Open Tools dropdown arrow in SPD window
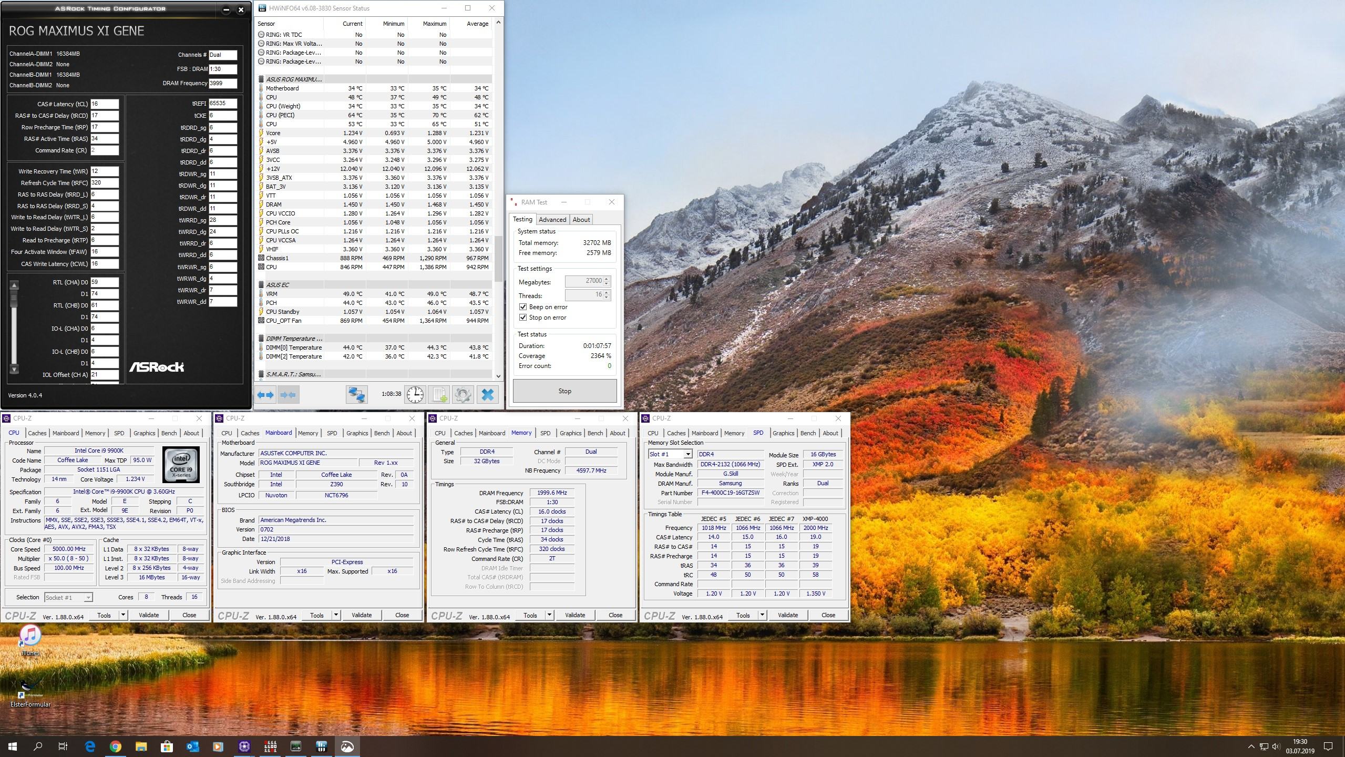 point(762,615)
